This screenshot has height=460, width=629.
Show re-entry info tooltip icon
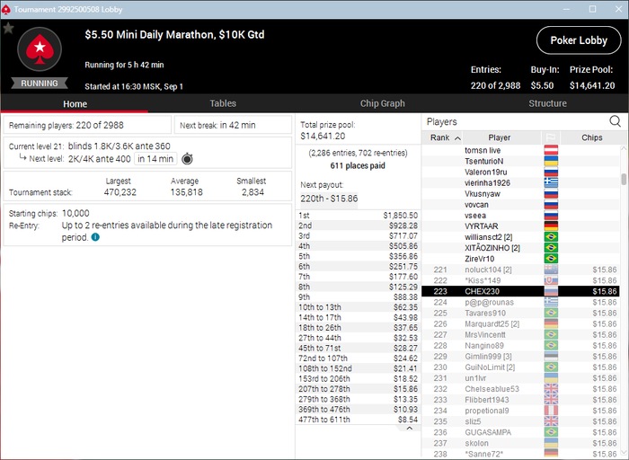point(95,237)
